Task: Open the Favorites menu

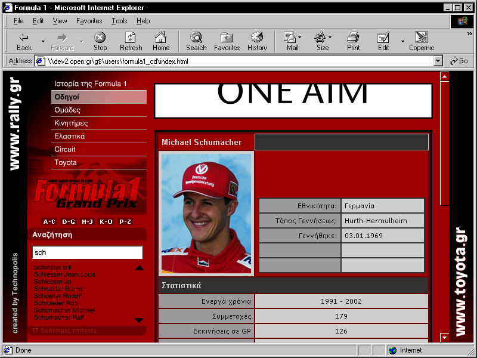Action: [x=89, y=21]
